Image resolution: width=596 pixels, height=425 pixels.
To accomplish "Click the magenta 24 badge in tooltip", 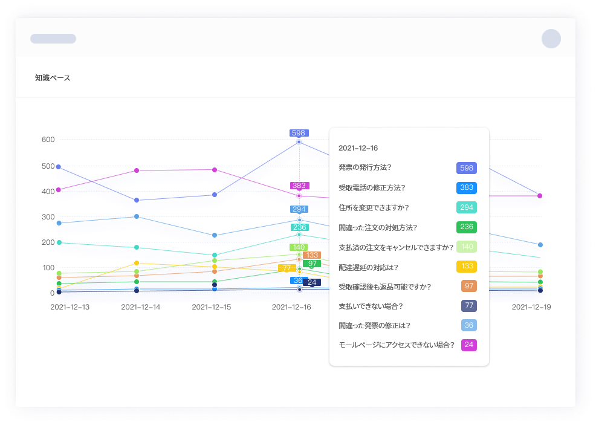I will 468,345.
